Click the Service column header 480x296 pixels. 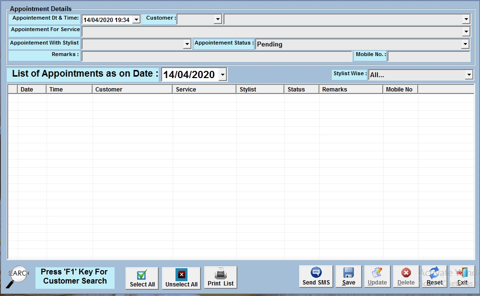(x=204, y=89)
